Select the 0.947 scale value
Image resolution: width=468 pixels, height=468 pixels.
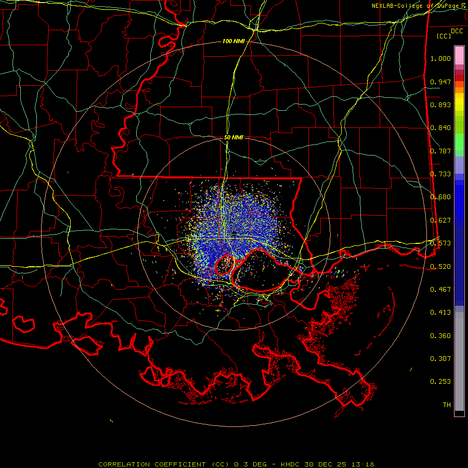click(x=440, y=82)
